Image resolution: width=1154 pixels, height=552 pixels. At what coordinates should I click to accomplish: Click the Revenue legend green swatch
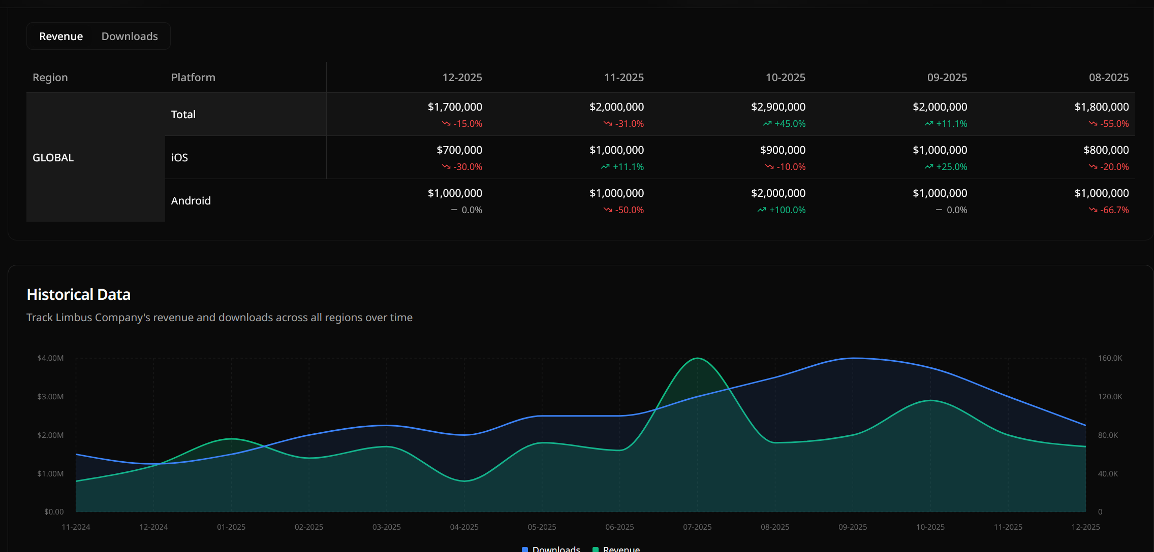pyautogui.click(x=596, y=549)
